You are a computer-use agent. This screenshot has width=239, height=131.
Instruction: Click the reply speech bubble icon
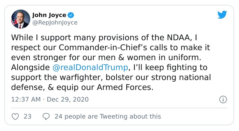(46, 116)
